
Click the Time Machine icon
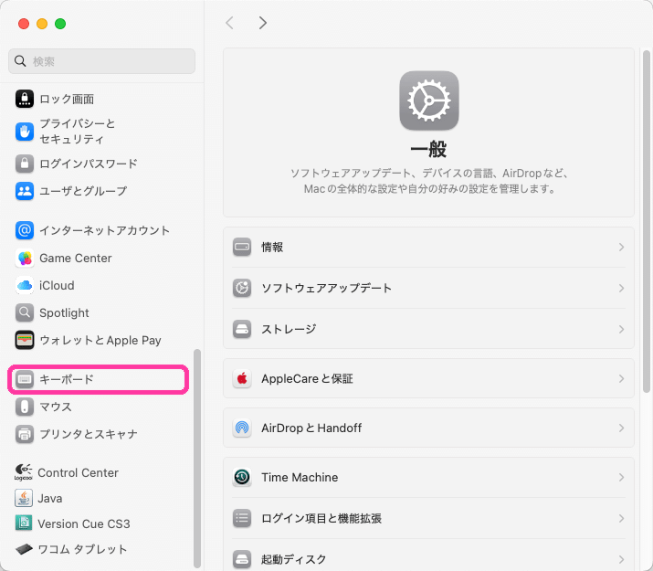(242, 477)
